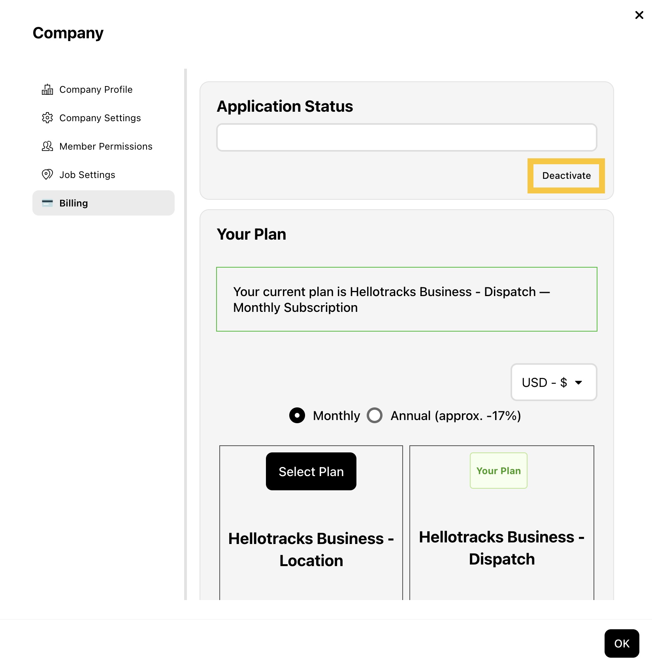Image resolution: width=652 pixels, height=664 pixels.
Task: Go to Member Permissions
Action: 104,146
